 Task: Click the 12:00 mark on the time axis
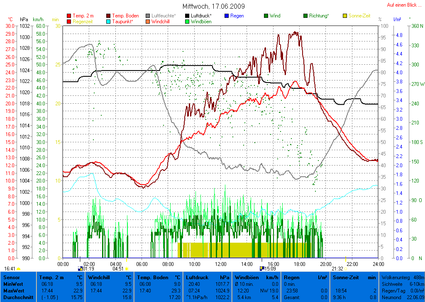point(221,263)
